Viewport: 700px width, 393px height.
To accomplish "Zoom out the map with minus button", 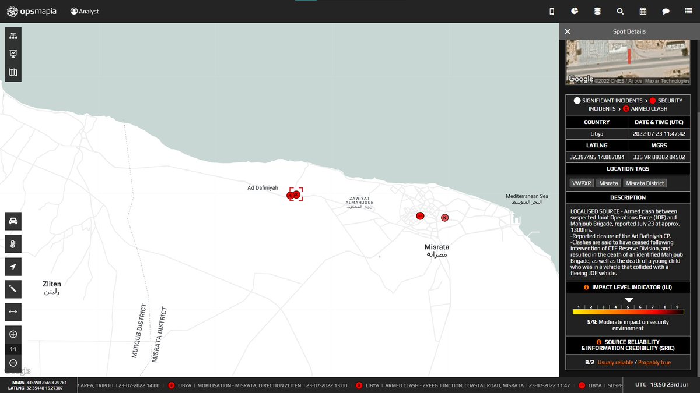I will tap(13, 363).
